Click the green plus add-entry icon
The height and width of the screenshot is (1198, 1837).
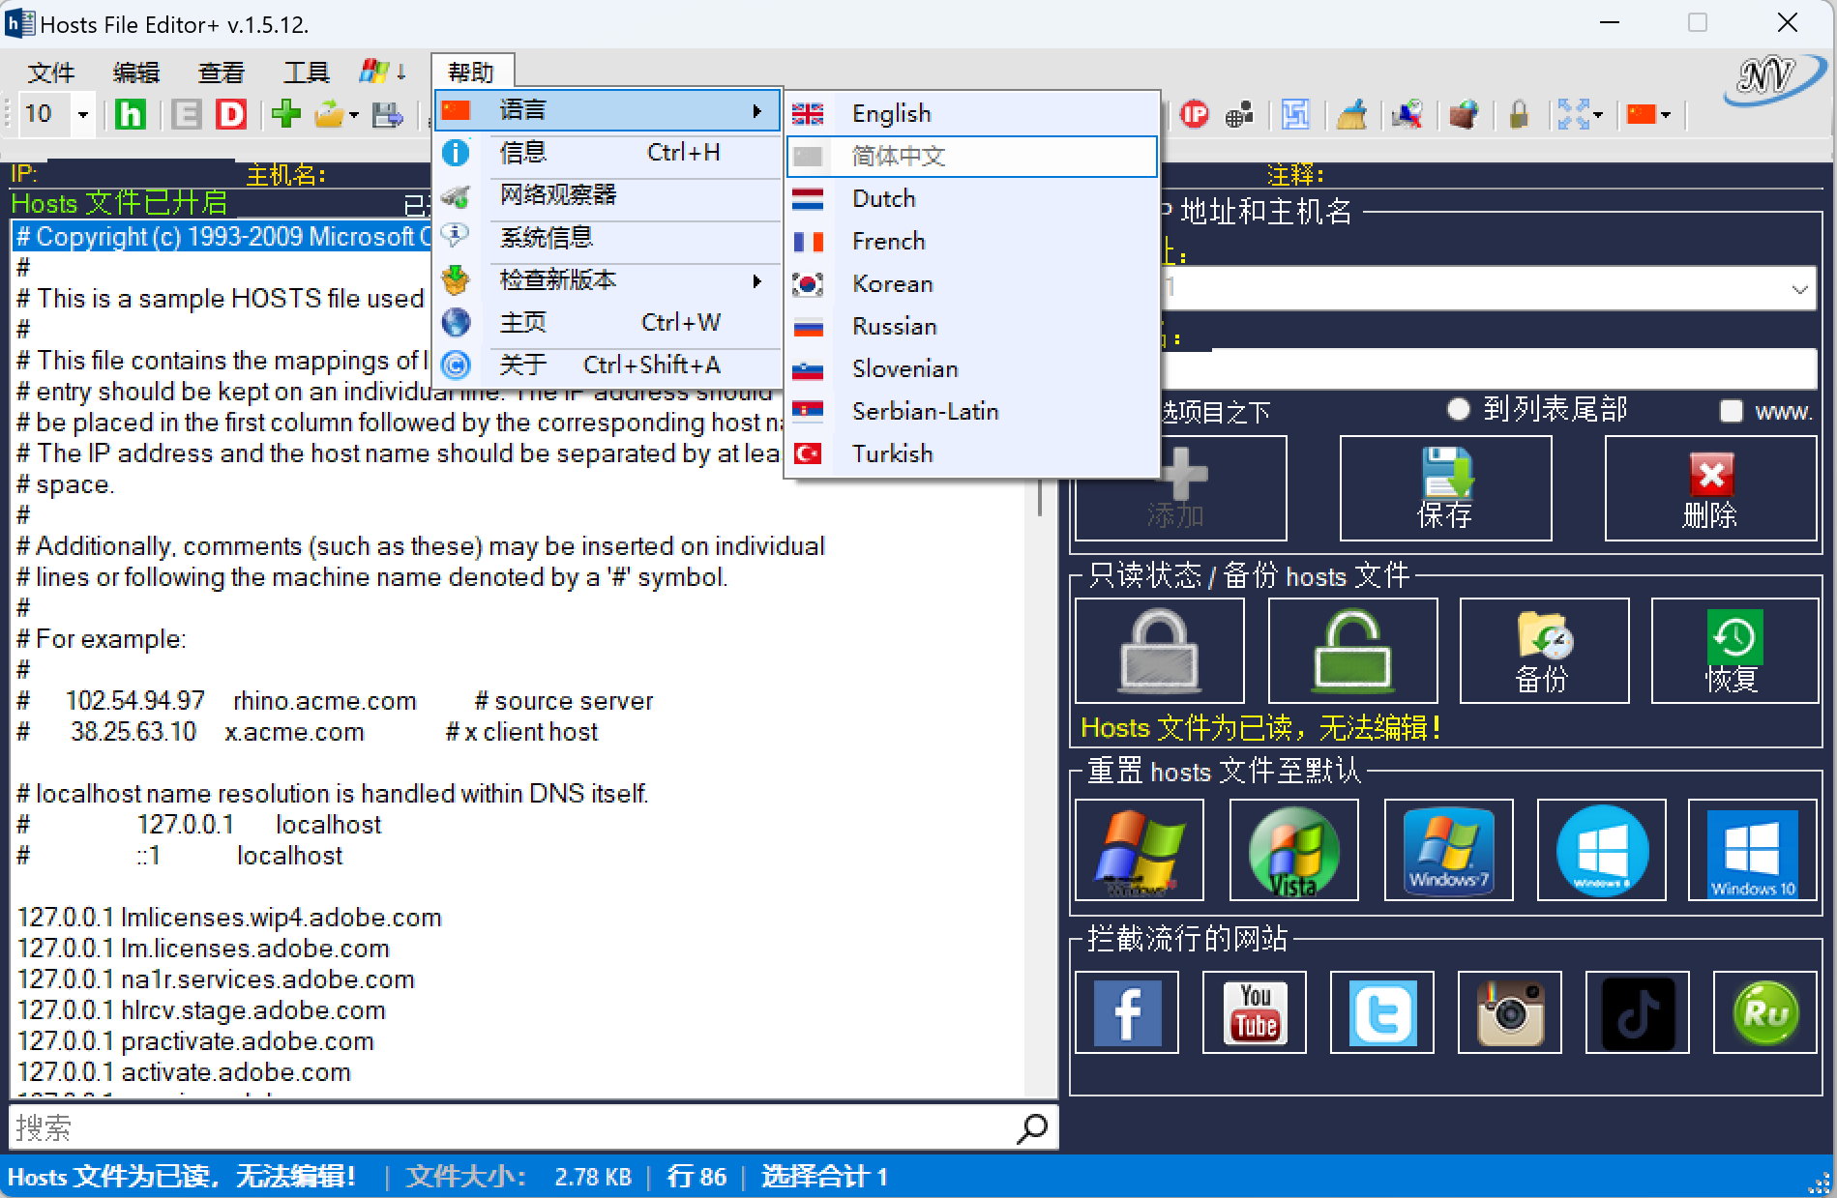[x=286, y=113]
